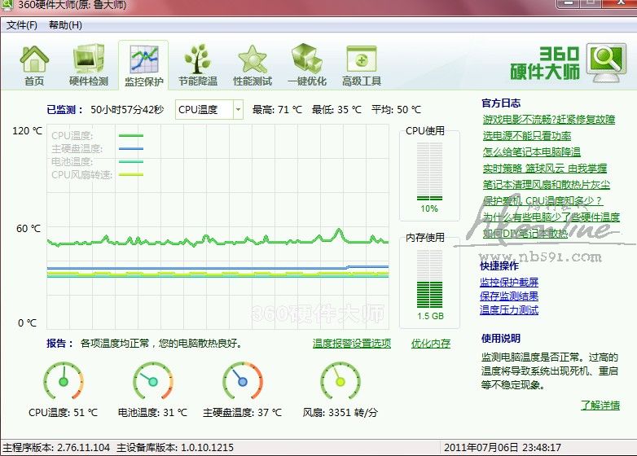The image size is (637, 456).
Task: Start 温度压力测试 link
Action: (x=509, y=310)
